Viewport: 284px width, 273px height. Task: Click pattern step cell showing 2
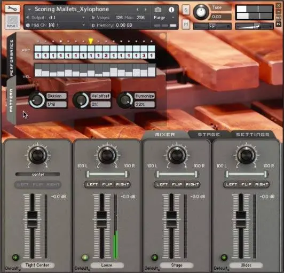[x=106, y=56]
